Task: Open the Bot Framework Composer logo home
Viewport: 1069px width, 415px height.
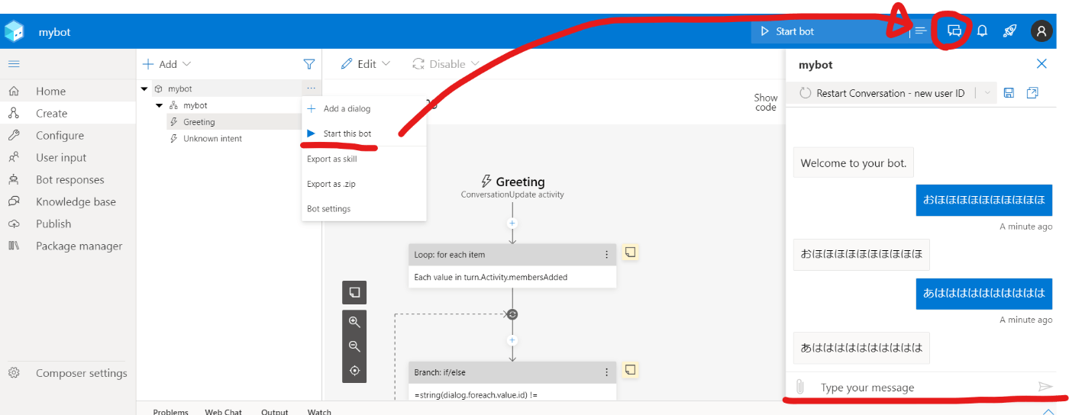Action: tap(15, 31)
